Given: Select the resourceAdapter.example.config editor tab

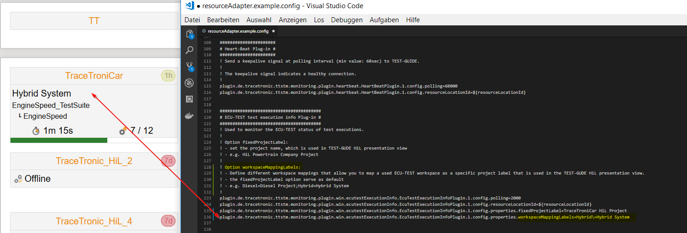Looking at the screenshot, I should [239, 31].
